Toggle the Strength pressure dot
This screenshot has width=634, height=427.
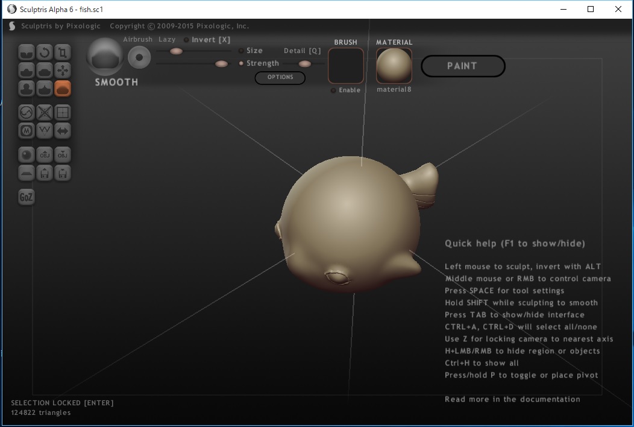(x=241, y=63)
